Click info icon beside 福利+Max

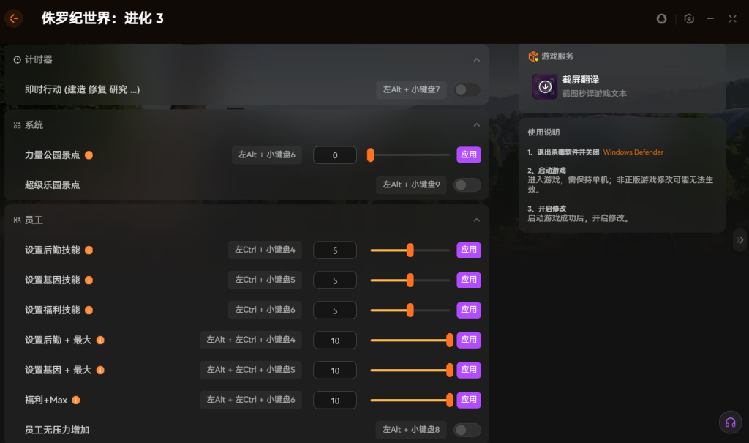coord(76,401)
